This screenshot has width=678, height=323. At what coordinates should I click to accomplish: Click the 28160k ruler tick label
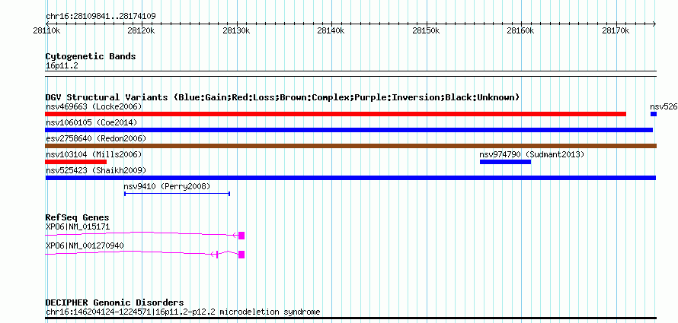520,30
